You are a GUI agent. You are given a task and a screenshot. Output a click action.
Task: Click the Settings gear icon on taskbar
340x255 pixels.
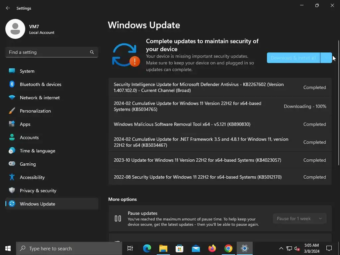pos(245,248)
